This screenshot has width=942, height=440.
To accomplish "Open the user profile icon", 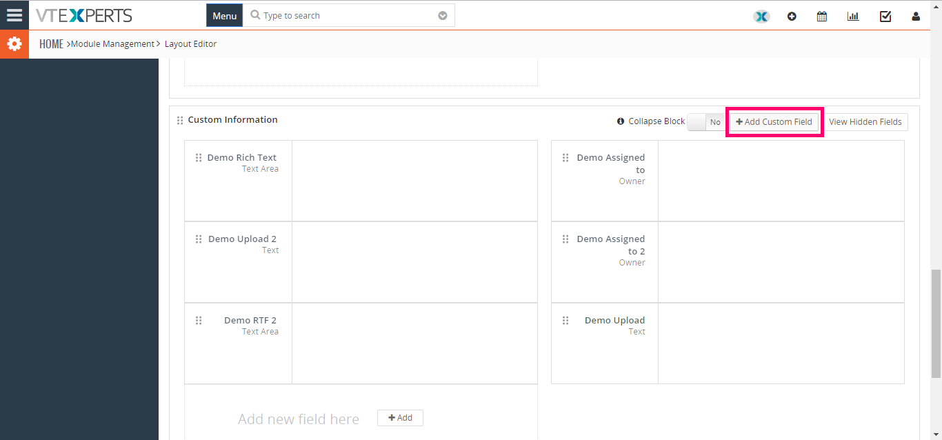I will [x=916, y=17].
